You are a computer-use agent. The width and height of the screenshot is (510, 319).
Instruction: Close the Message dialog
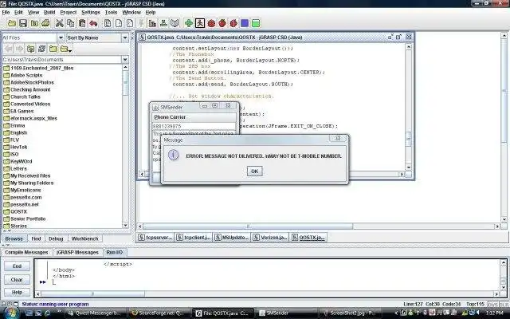[x=338, y=138]
